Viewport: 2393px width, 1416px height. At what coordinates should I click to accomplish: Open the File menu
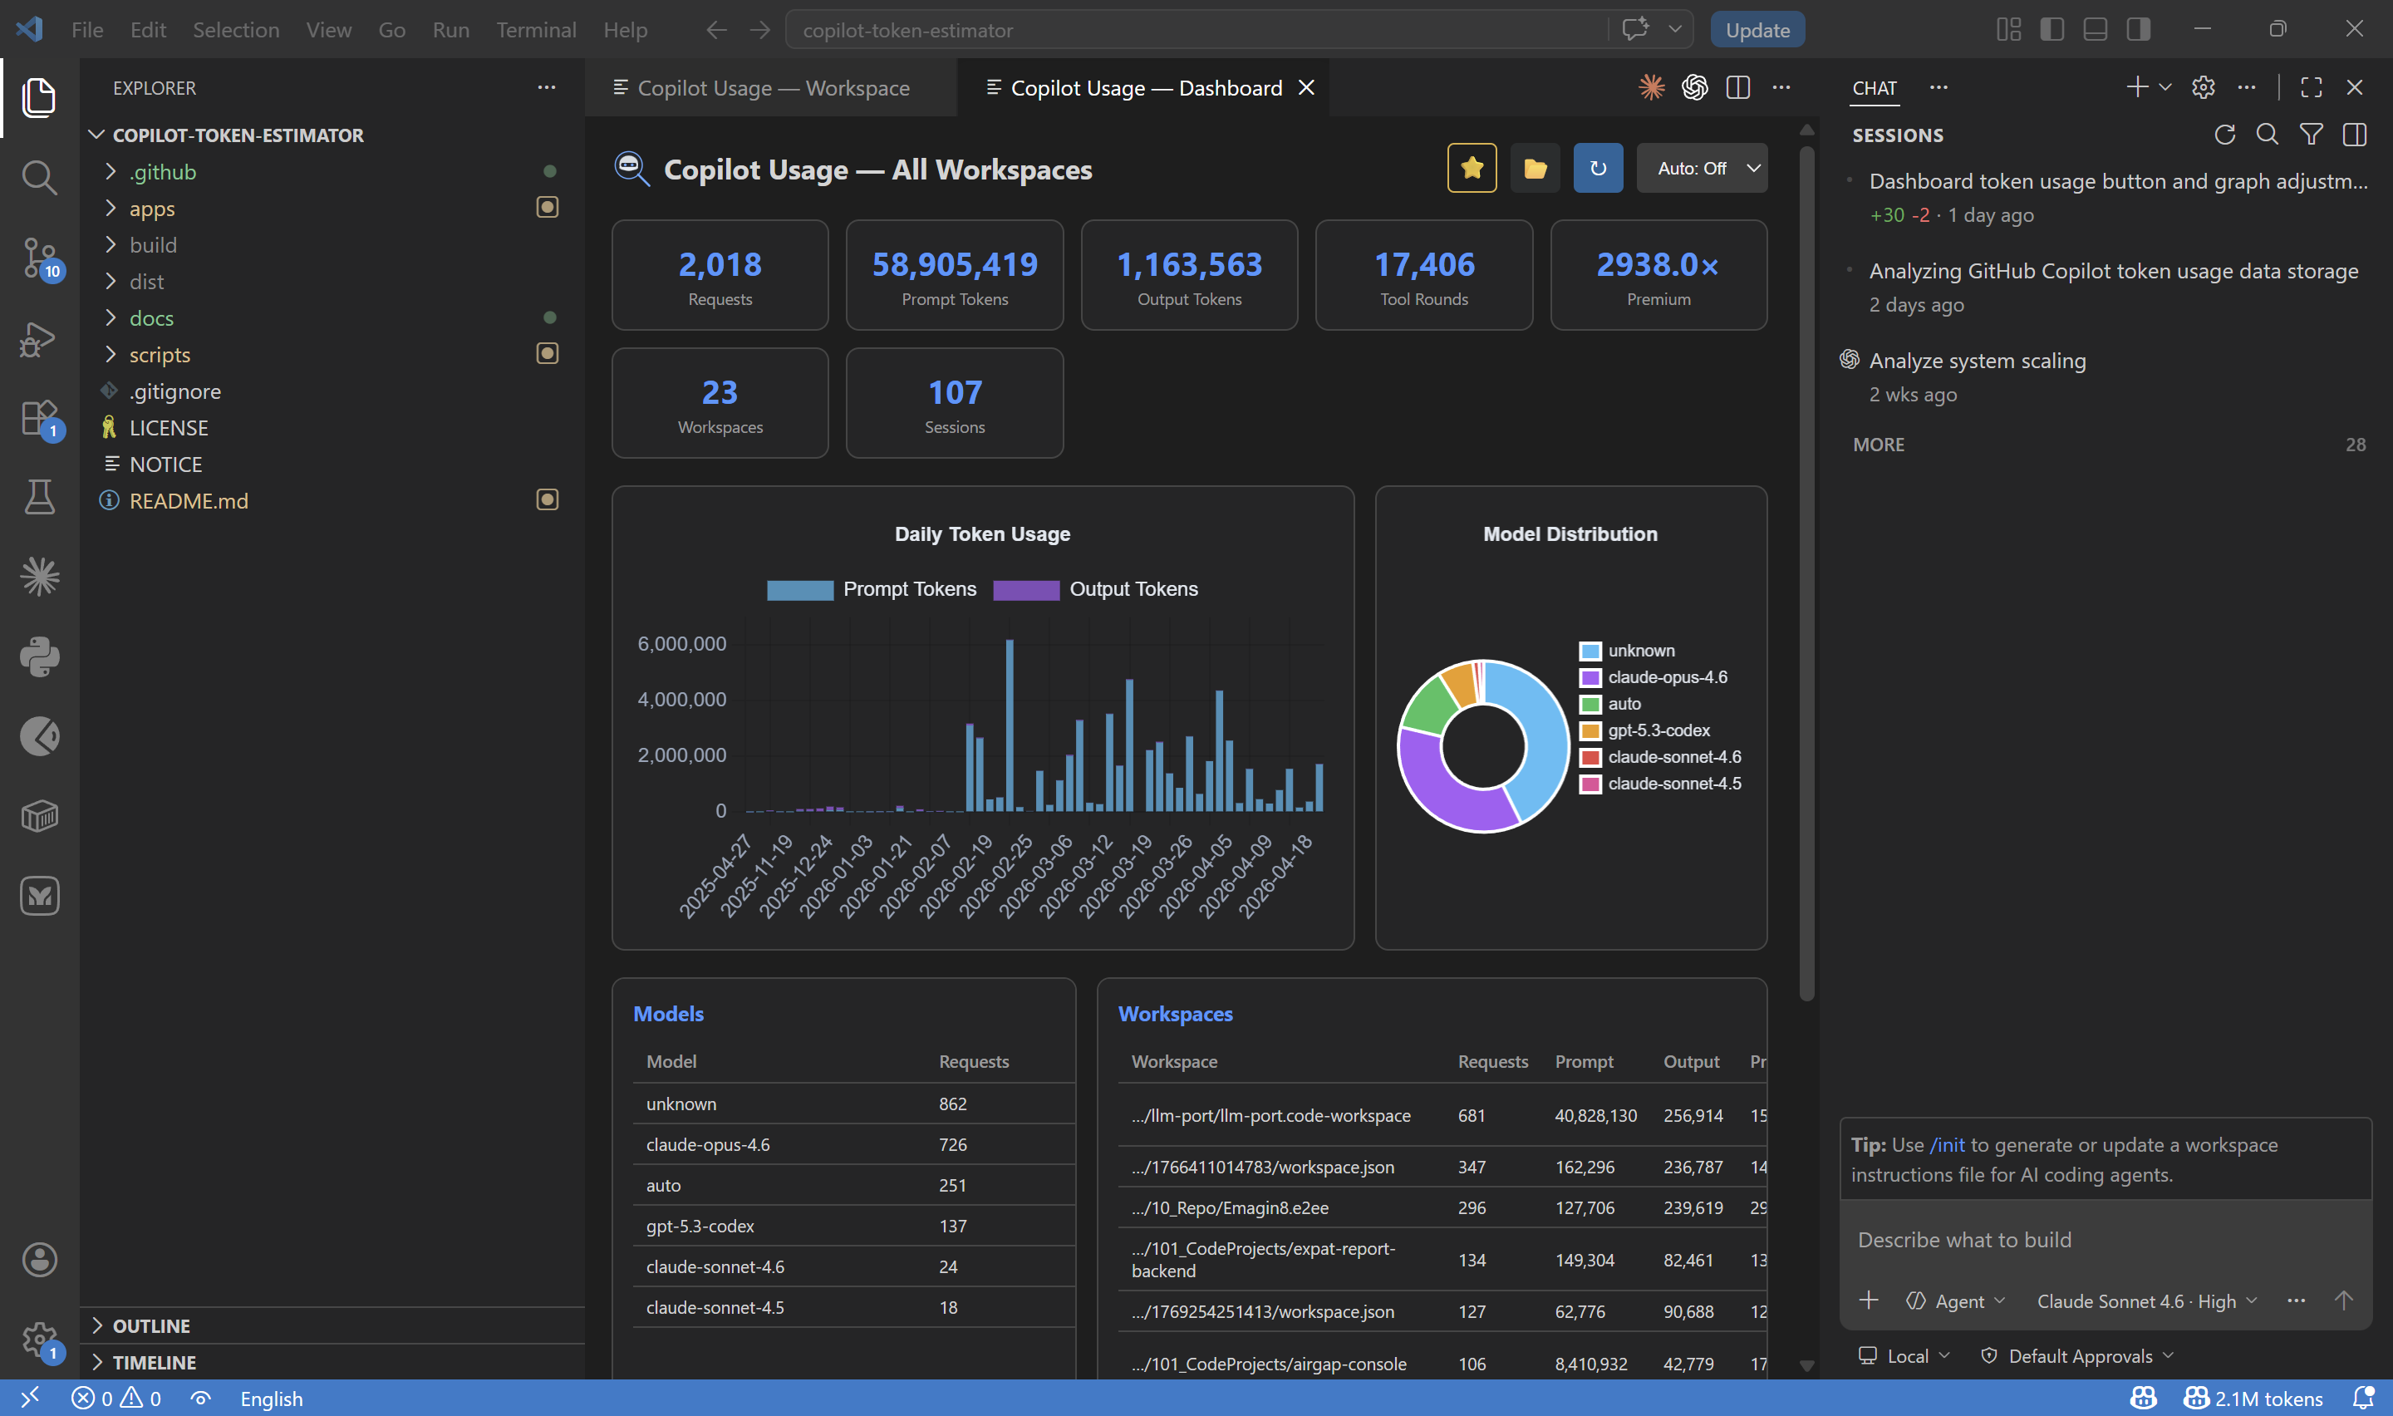click(86, 30)
